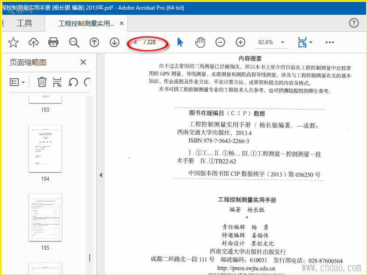The image size is (368, 276).
Task: Select page 195 thumbnail
Action: (45, 218)
